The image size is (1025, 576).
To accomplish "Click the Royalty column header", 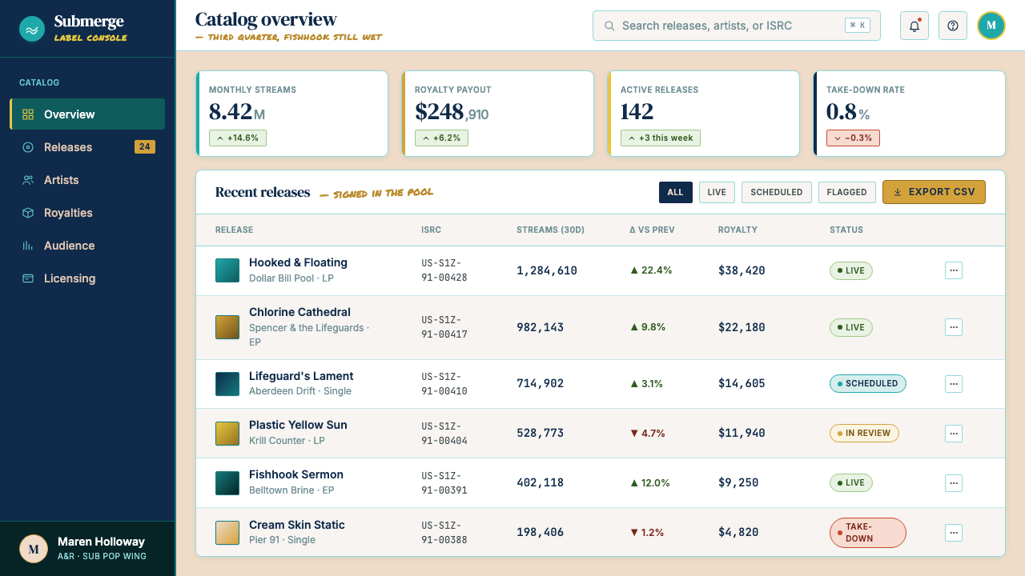I will tap(738, 230).
